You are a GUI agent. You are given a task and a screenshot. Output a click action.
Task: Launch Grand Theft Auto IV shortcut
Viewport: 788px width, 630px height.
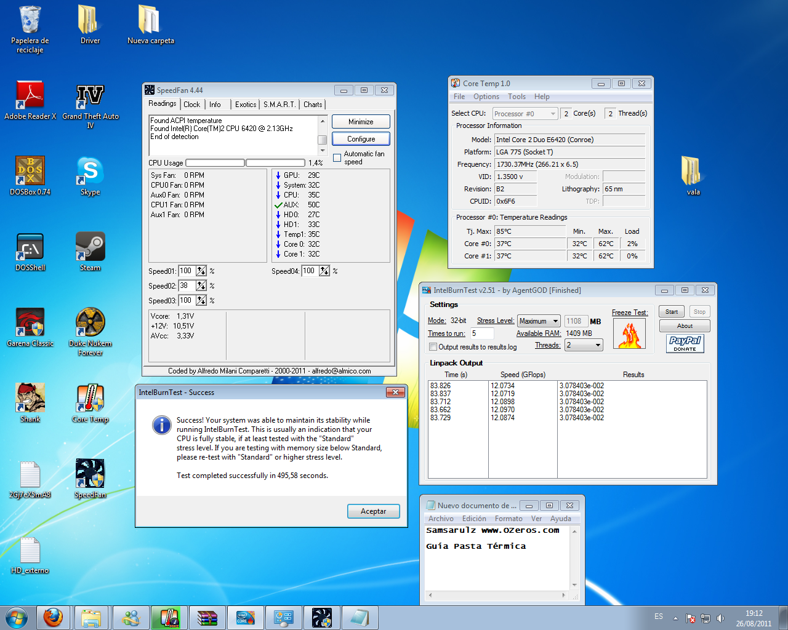click(x=90, y=105)
